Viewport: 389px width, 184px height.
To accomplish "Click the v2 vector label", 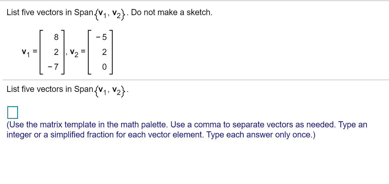I will pos(74,52).
